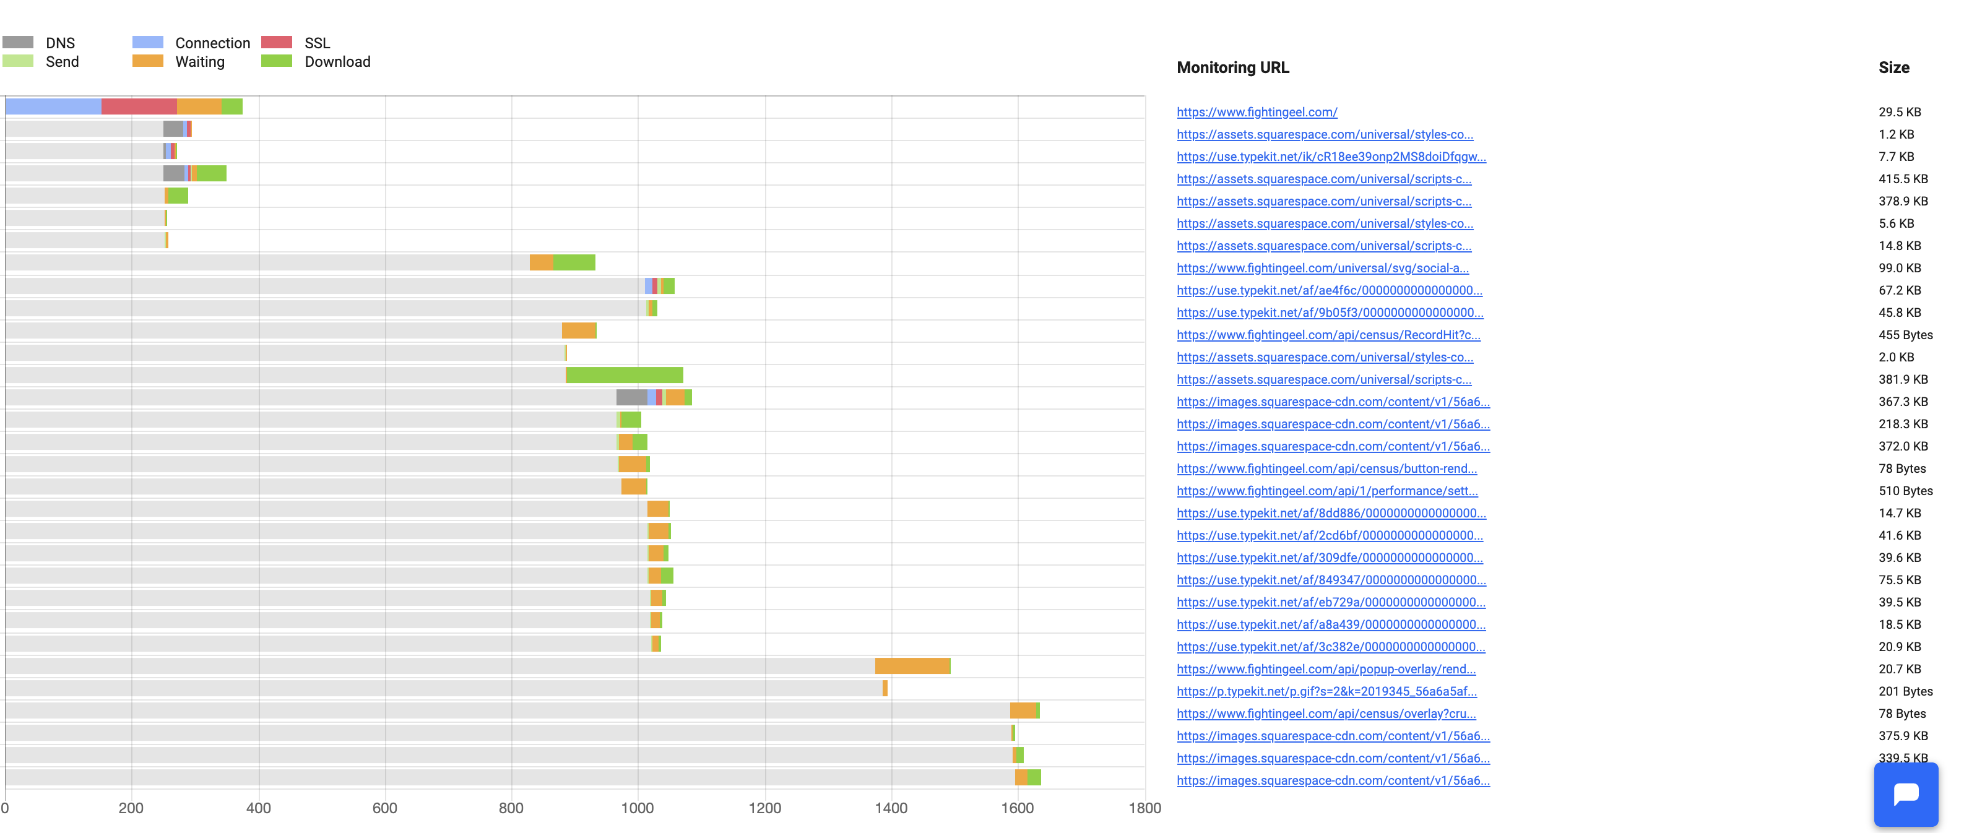
Task: Click the Monitoring URL column header
Action: (1232, 67)
